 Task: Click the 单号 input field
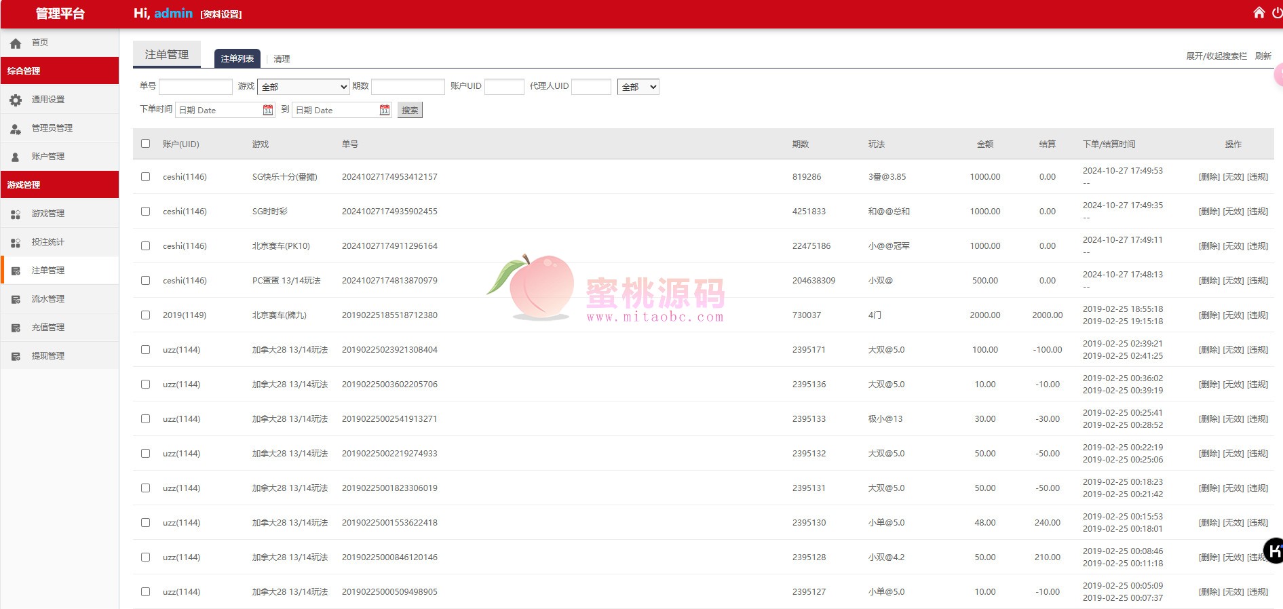(x=195, y=87)
